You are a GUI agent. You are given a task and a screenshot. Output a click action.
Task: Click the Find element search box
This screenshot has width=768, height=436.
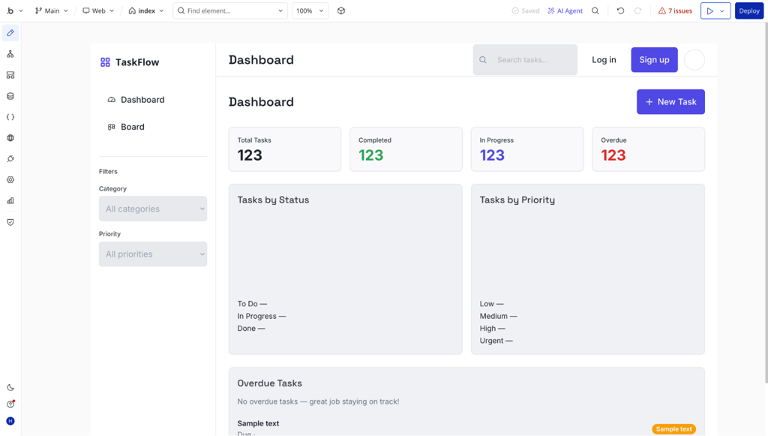click(230, 11)
